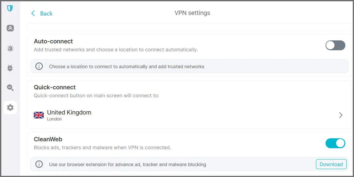Go back using the Back link
The width and height of the screenshot is (354, 177).
point(46,13)
